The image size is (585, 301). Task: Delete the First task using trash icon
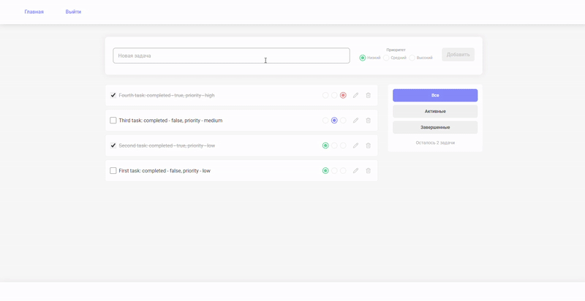click(x=369, y=171)
